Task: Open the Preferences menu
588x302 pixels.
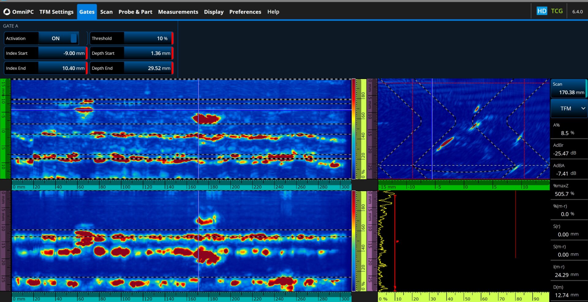Action: [245, 12]
